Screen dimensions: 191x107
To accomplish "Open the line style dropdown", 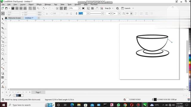I will click(103, 13).
